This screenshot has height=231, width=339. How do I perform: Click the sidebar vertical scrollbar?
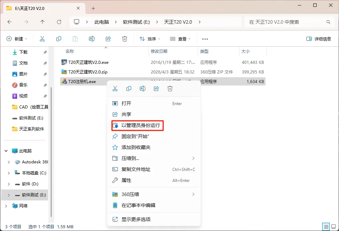51,152
